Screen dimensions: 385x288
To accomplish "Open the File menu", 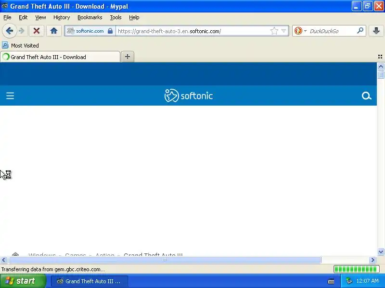I will tap(7, 17).
